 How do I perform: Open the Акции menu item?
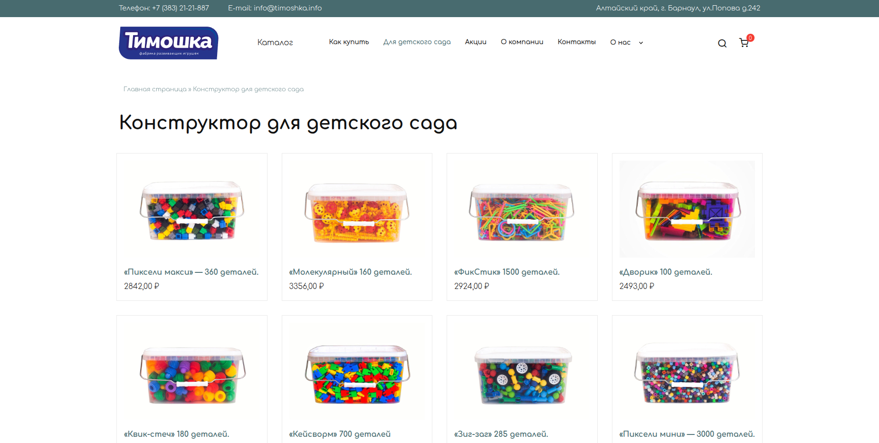click(476, 42)
